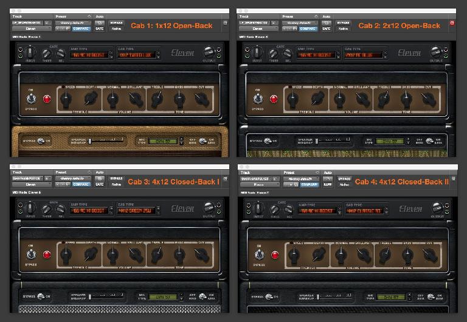Click the settings select icon left of COMPARE in Cab 2
Viewport: 467px width, 322px height.
point(294,29)
